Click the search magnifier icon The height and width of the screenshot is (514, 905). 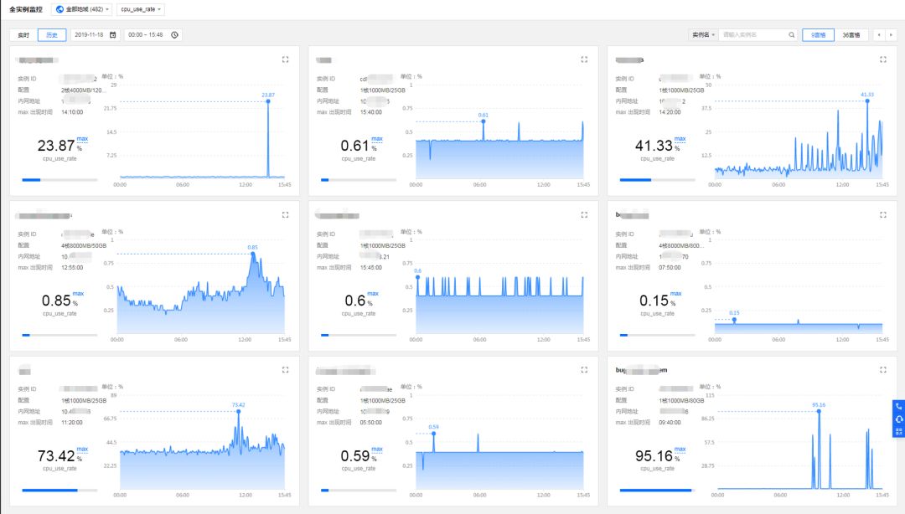tap(791, 34)
